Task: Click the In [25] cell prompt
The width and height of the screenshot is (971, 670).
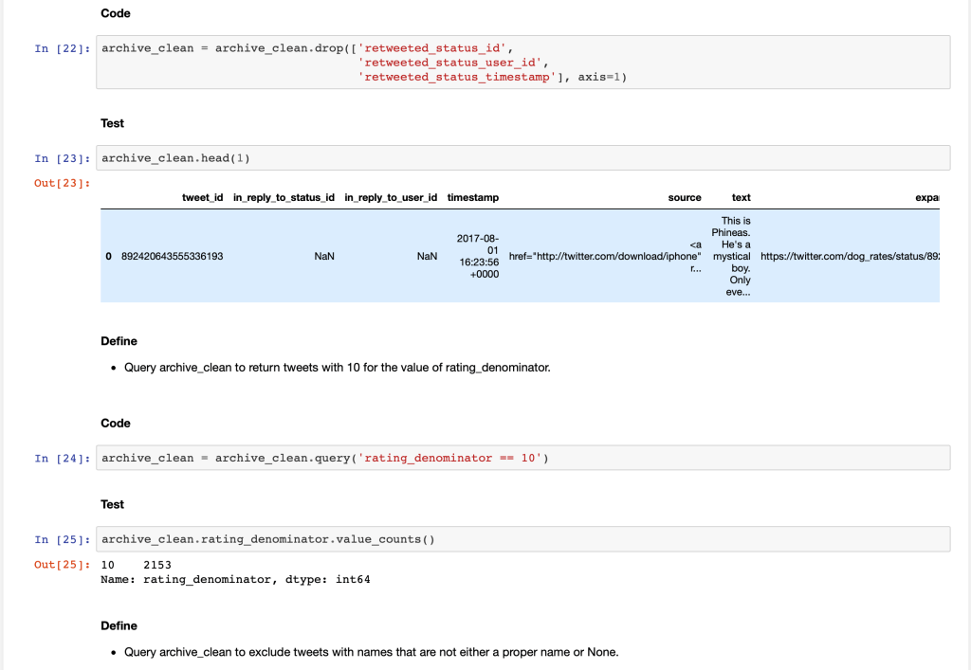Action: [x=62, y=540]
